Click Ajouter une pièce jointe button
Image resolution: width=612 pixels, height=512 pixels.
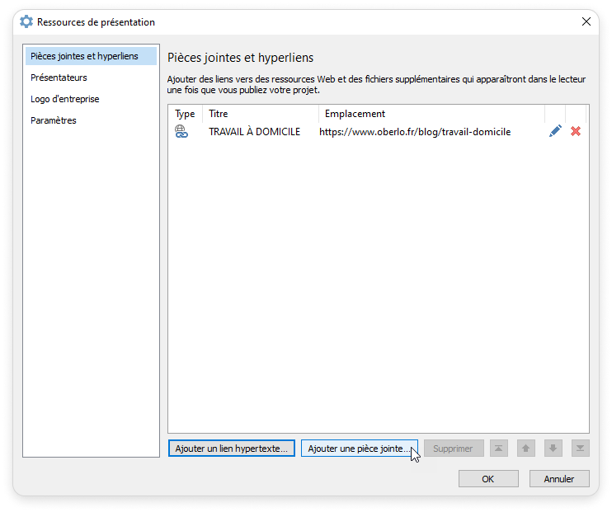point(359,449)
